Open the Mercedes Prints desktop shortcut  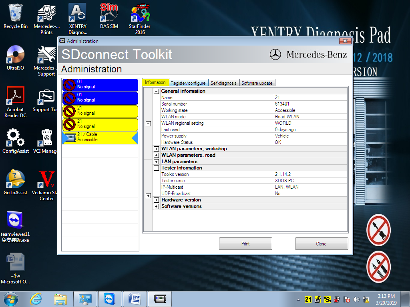point(46,19)
